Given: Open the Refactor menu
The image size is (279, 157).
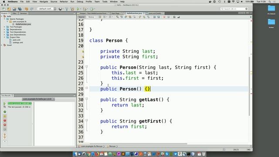Looking at the screenshot, I should [x=64, y=2].
